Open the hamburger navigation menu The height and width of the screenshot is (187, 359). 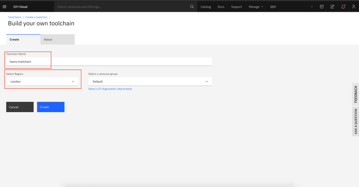[4, 7]
